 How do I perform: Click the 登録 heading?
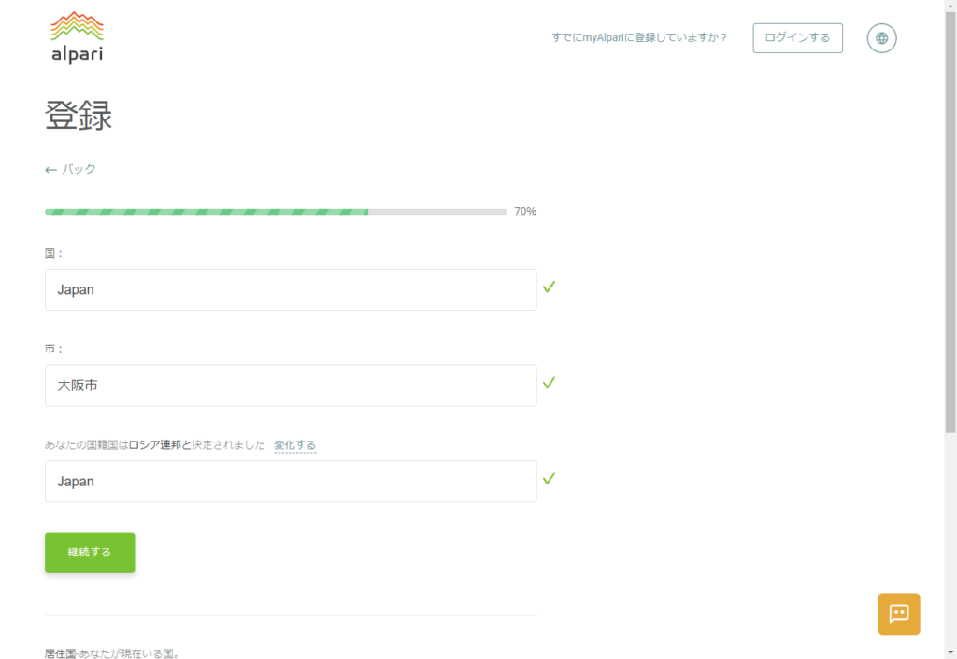tap(79, 115)
